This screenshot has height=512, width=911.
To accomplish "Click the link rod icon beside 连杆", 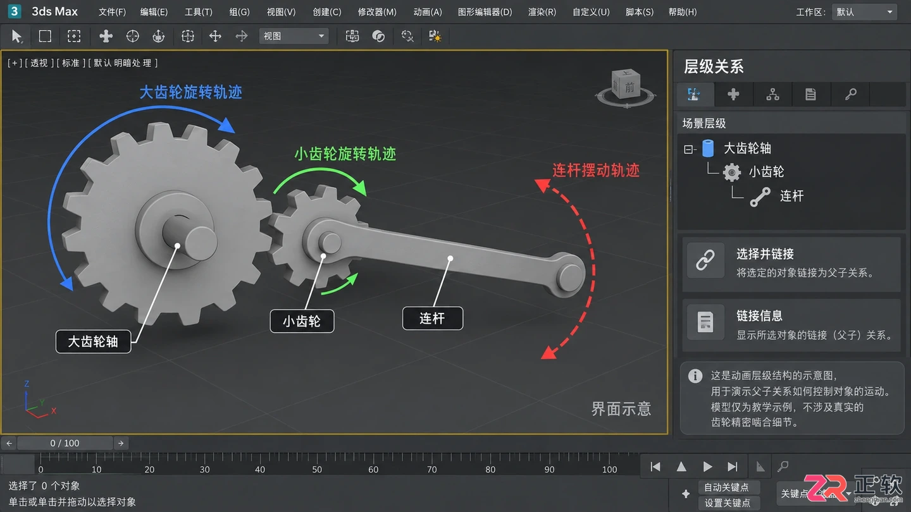I will tap(760, 196).
